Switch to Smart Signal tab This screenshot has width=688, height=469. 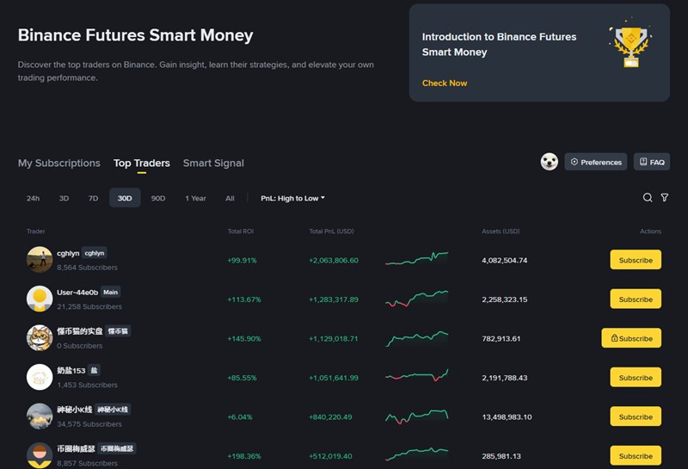[213, 163]
